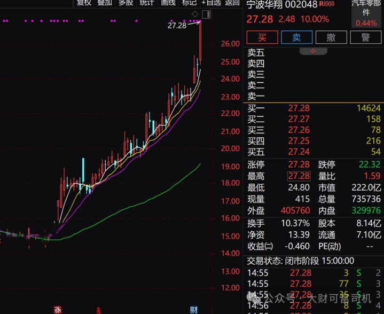Click the R1000 badge next to stock code
384x314 pixels.
tap(327, 4)
